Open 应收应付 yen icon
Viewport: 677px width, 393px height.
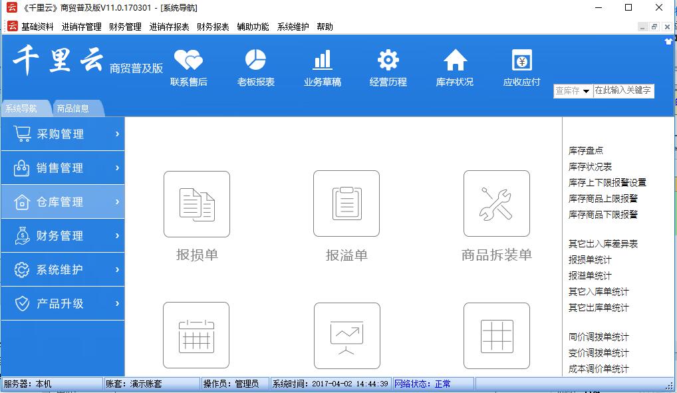pyautogui.click(x=521, y=60)
